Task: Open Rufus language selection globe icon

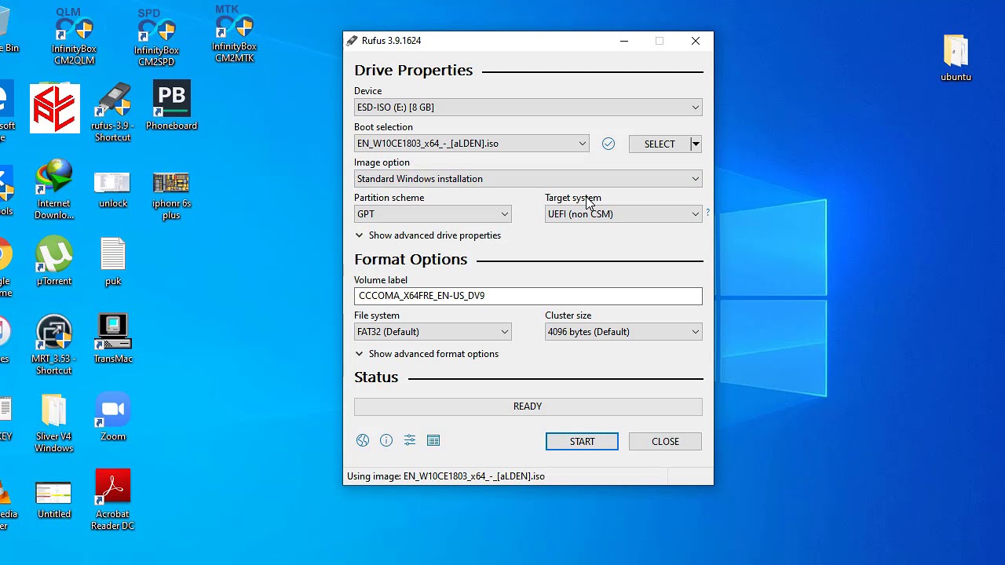Action: click(363, 441)
